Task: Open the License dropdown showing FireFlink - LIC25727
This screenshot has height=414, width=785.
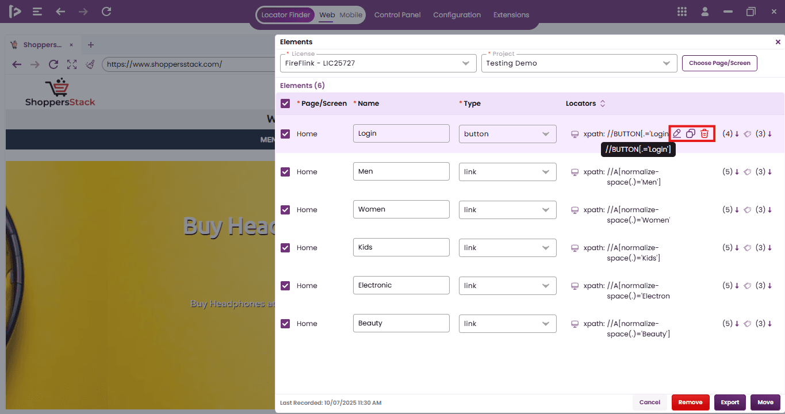Action: pyautogui.click(x=378, y=63)
